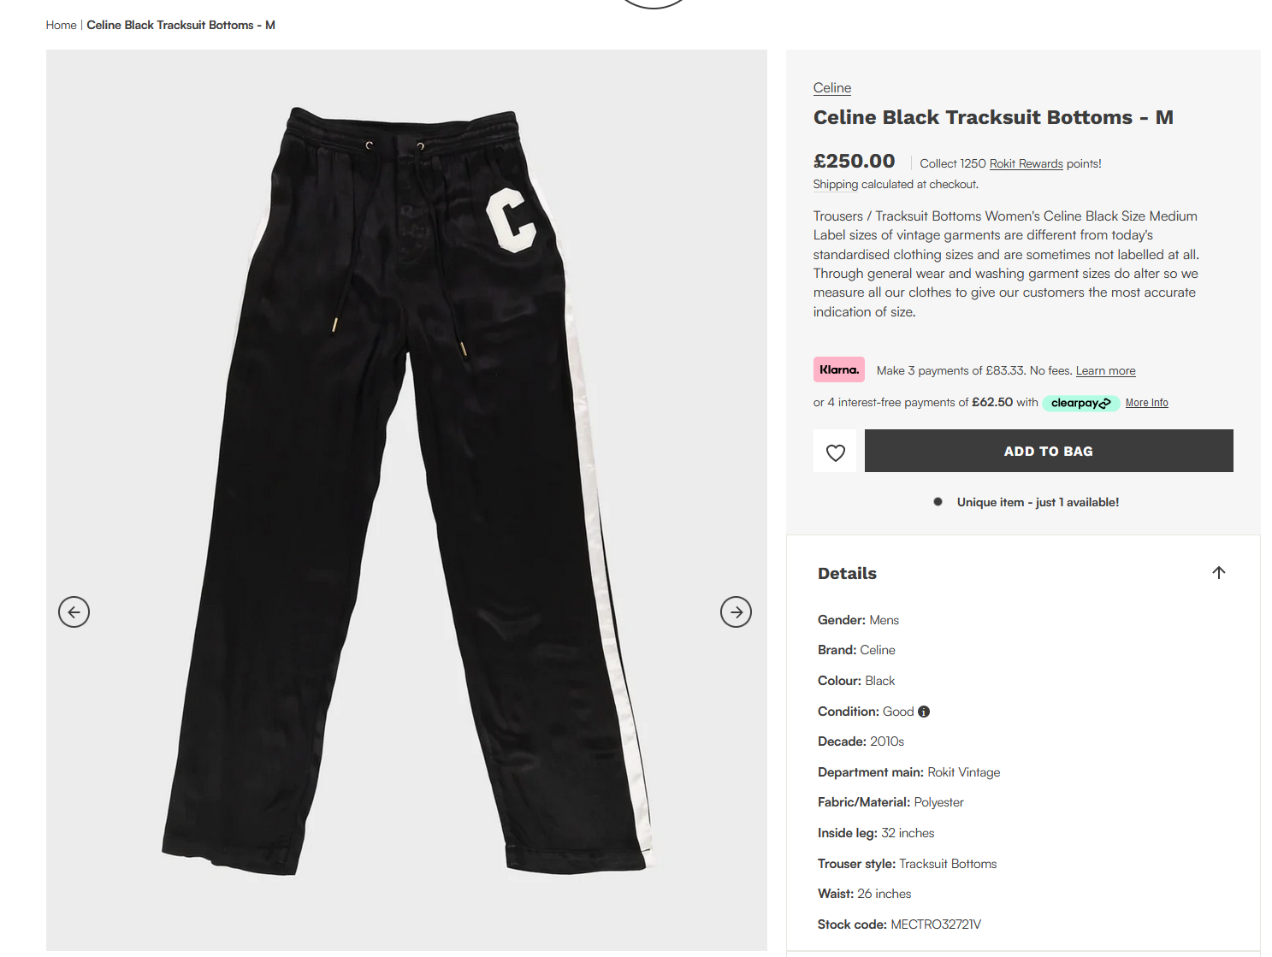The width and height of the screenshot is (1272, 957).
Task: Open Shipping policy link
Action: click(x=836, y=185)
